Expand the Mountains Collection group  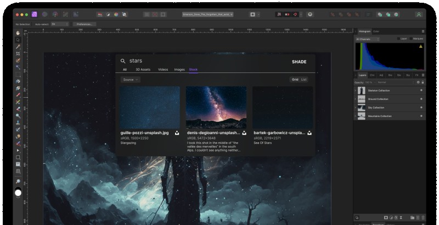click(356, 116)
